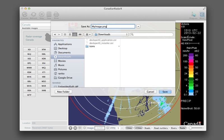224x140 pixels.
Task: Play the radar animation
Action: [x=71, y=128]
